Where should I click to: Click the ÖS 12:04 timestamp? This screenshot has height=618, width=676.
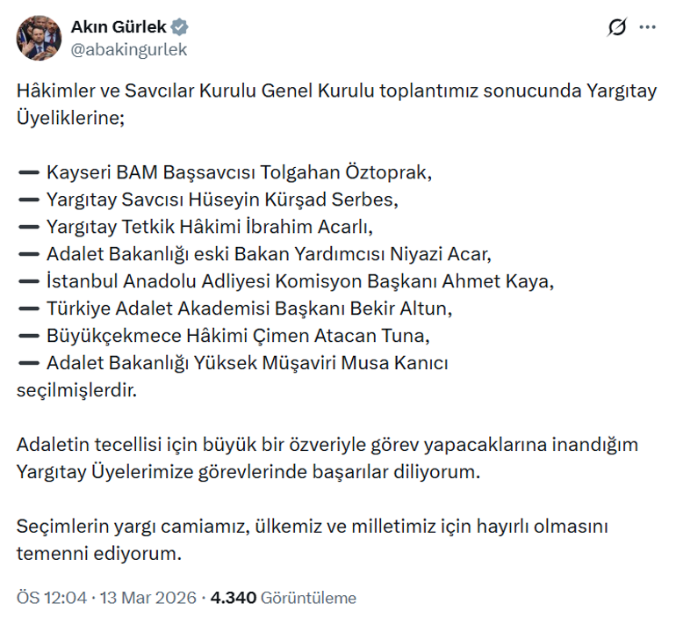point(52,598)
